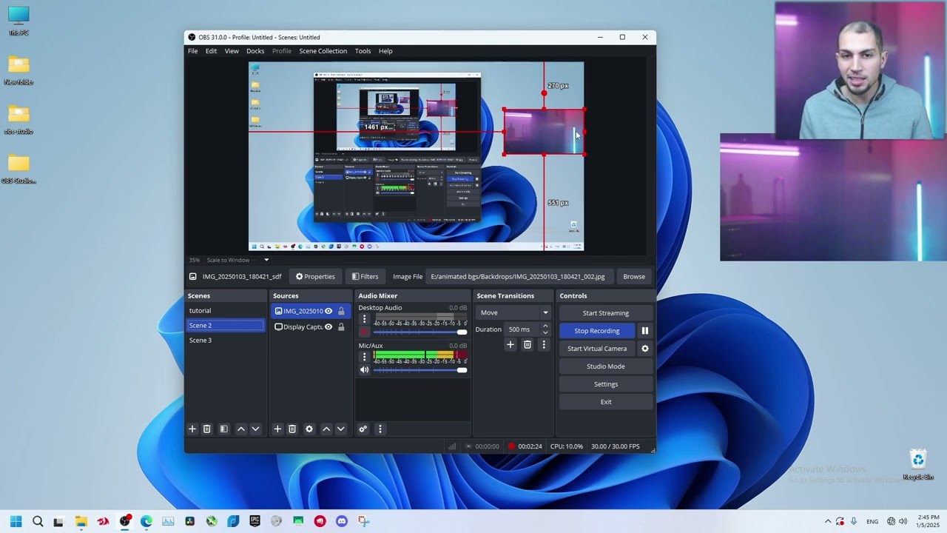Image resolution: width=947 pixels, height=533 pixels.
Task: Hide the IMG_2025010 source with eye icon
Action: [328, 311]
